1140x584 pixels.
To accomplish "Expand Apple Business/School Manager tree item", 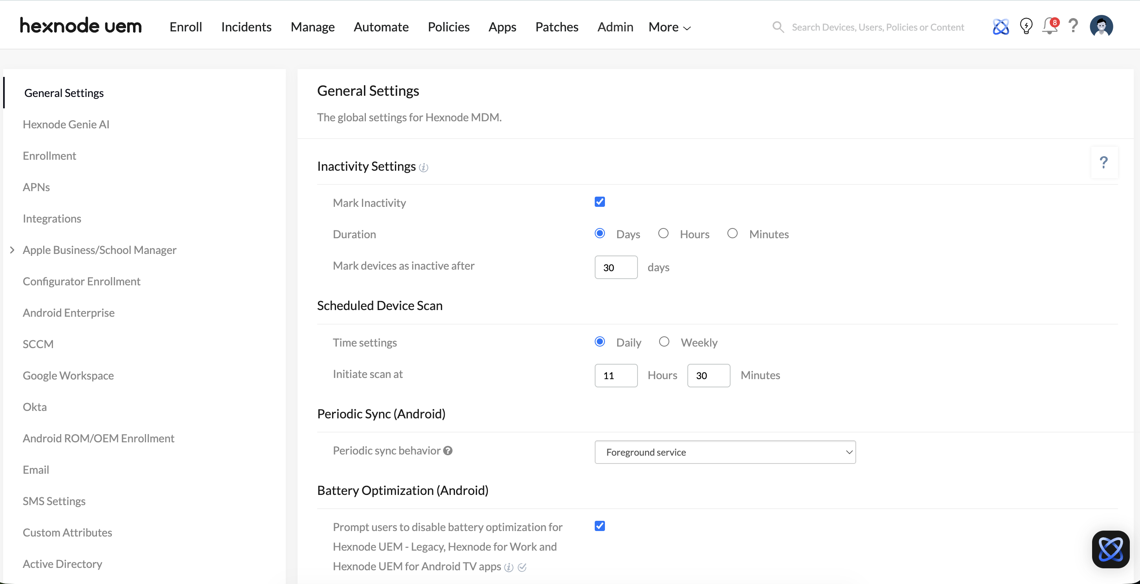I will [12, 250].
